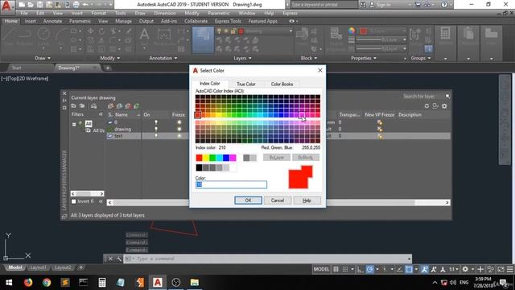Expand the Modify panel dropdown
Viewport: 515px width, 290px height.
coord(109,58)
